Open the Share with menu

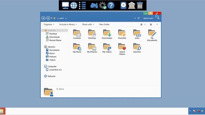pyautogui.click(x=88, y=24)
